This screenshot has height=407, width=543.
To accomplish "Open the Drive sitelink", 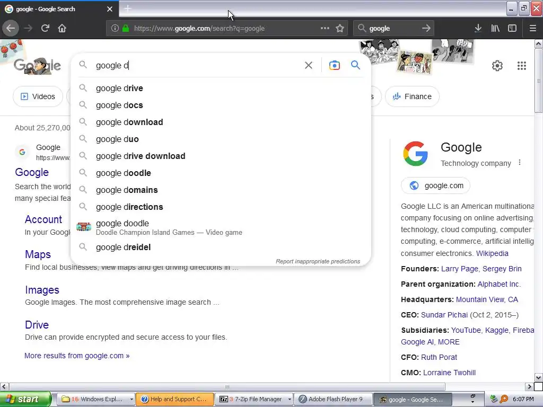I will click(37, 325).
